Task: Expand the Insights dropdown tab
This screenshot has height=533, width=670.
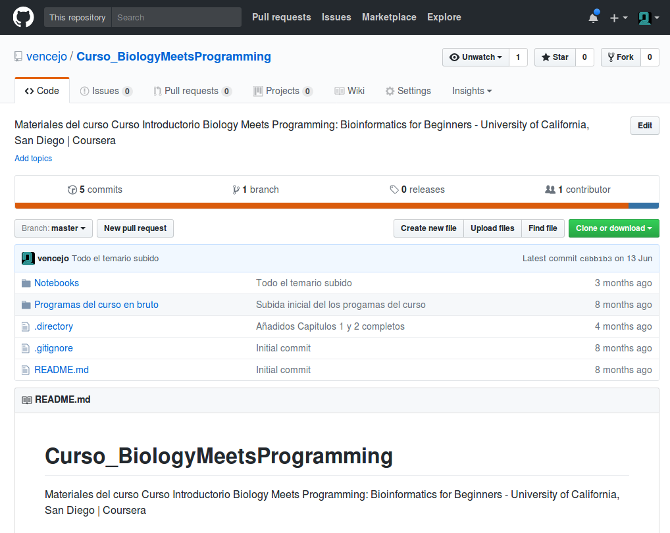Action: coord(472,91)
